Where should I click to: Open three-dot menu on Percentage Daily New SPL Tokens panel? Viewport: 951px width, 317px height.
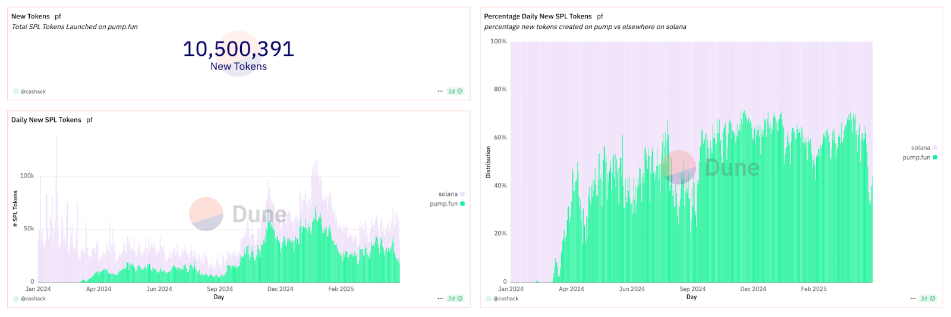tap(913, 299)
